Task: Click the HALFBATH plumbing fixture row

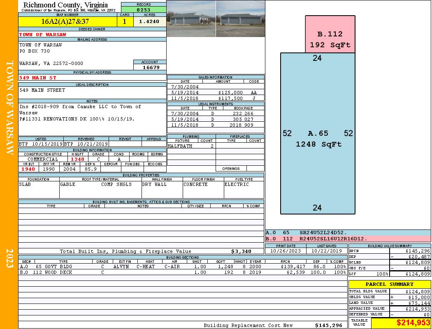Action: [x=191, y=146]
